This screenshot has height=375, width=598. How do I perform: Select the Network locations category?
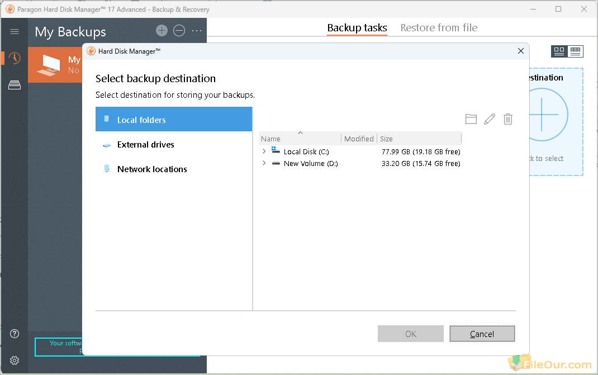[174, 169]
